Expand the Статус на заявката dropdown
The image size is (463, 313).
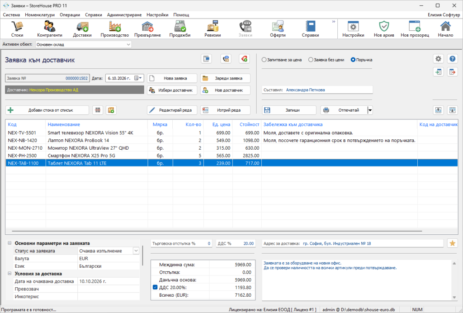click(136, 251)
